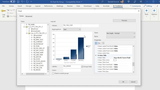Select fld_DESCR in data tree

[x=37, y=70]
